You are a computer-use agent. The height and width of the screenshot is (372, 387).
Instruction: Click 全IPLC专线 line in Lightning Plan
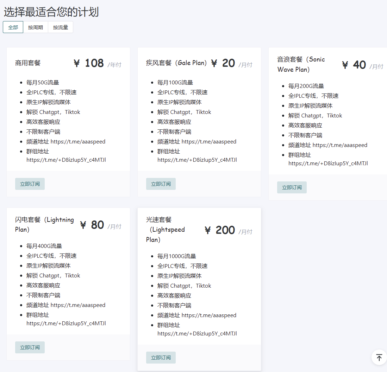pos(51,256)
